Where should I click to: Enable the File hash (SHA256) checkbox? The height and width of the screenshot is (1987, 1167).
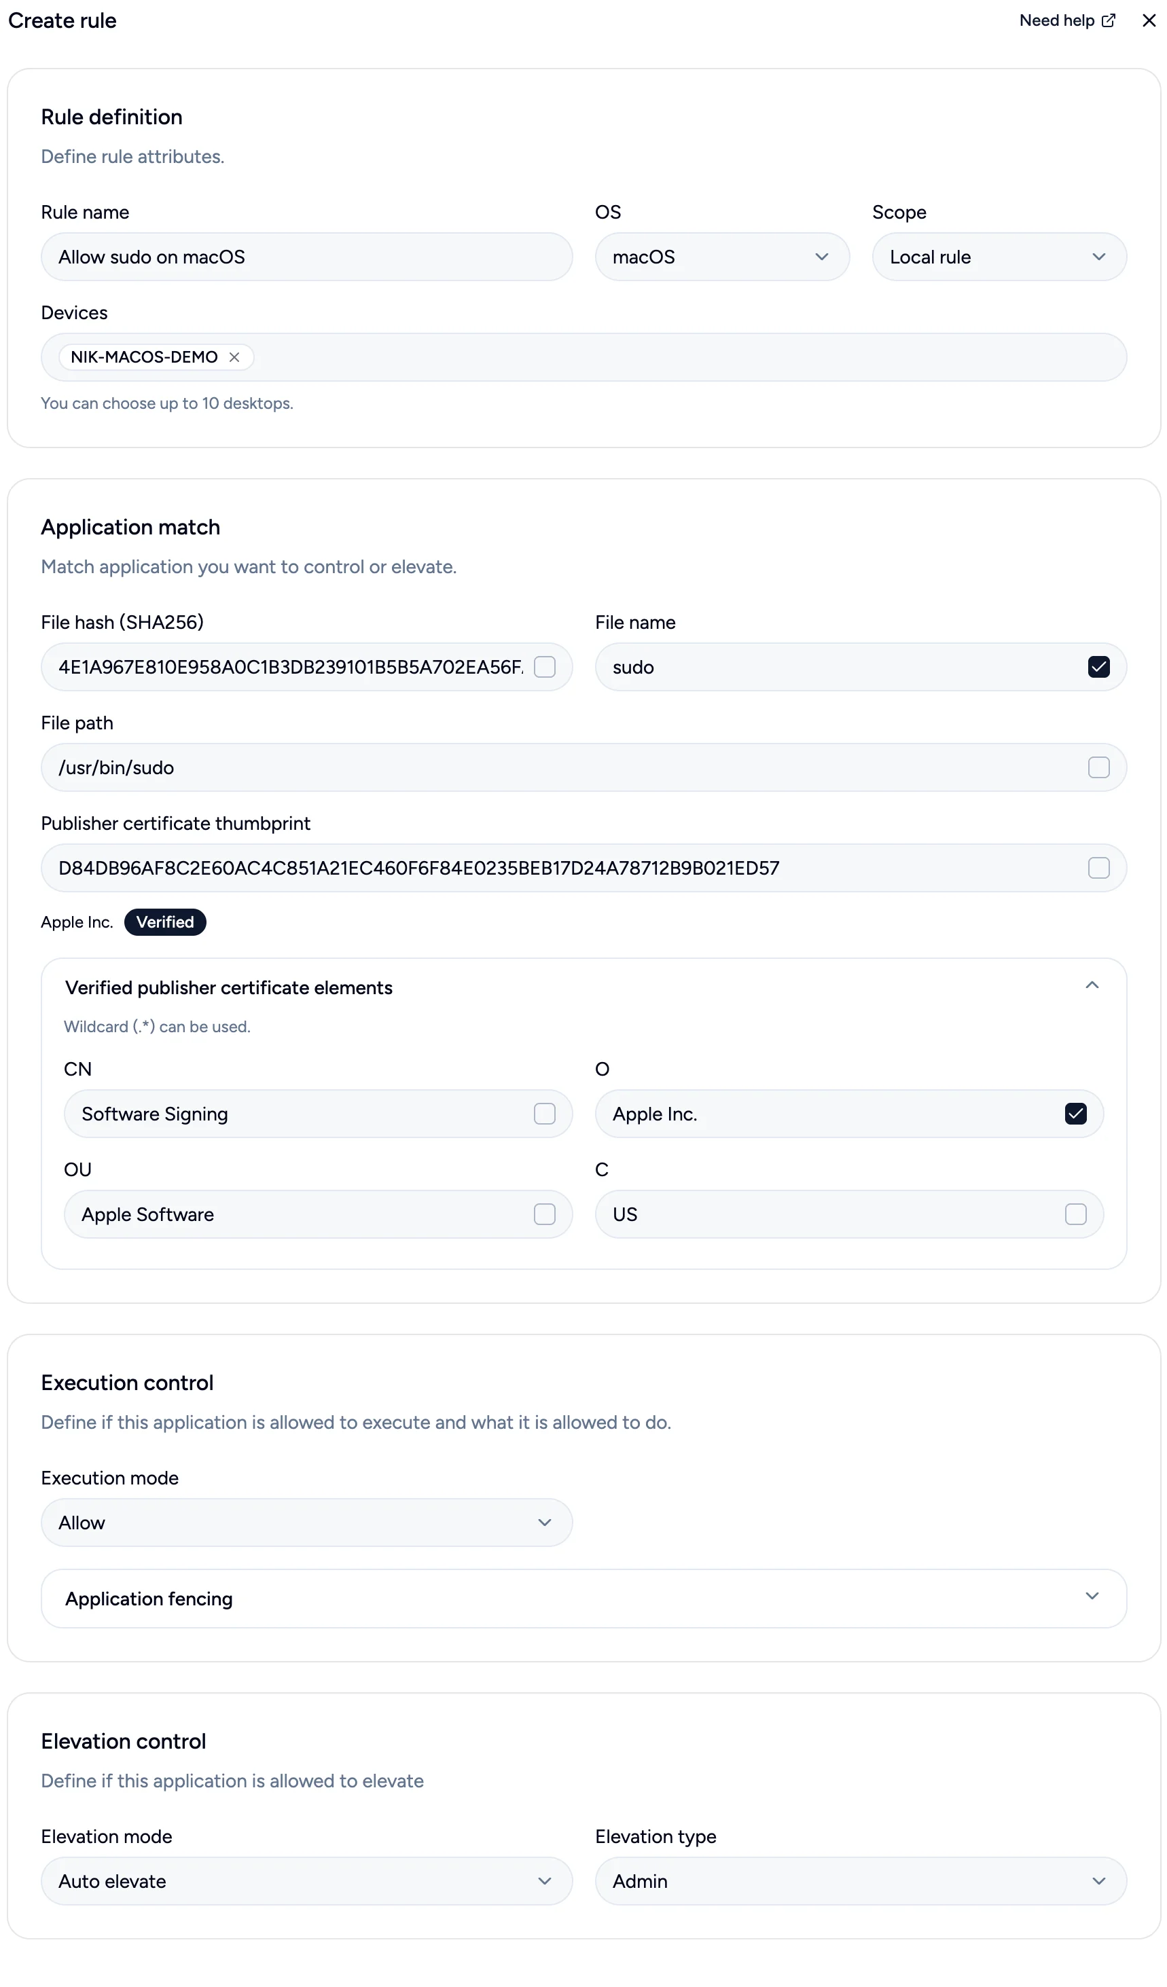(x=544, y=667)
